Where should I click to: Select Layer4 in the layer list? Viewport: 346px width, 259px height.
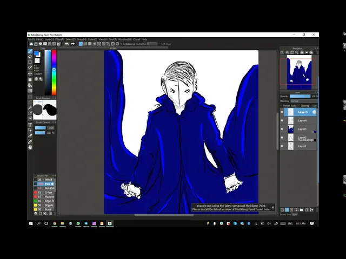(x=298, y=120)
